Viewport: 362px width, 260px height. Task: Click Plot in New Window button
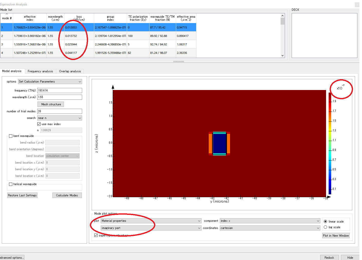point(336,236)
